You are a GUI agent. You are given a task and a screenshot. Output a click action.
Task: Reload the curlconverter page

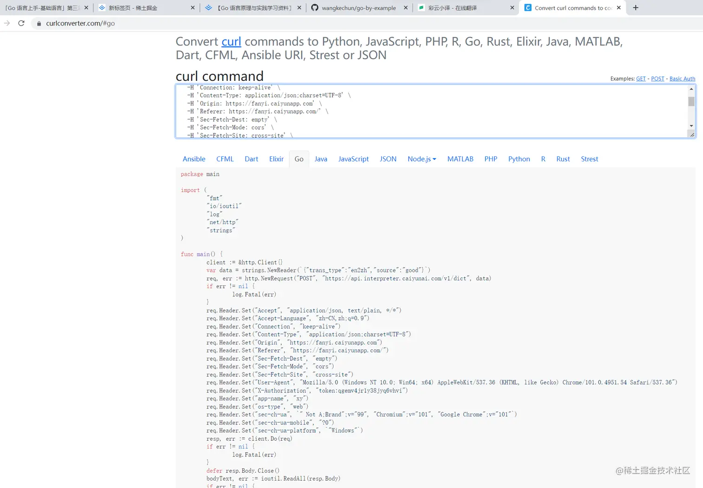[x=21, y=23]
